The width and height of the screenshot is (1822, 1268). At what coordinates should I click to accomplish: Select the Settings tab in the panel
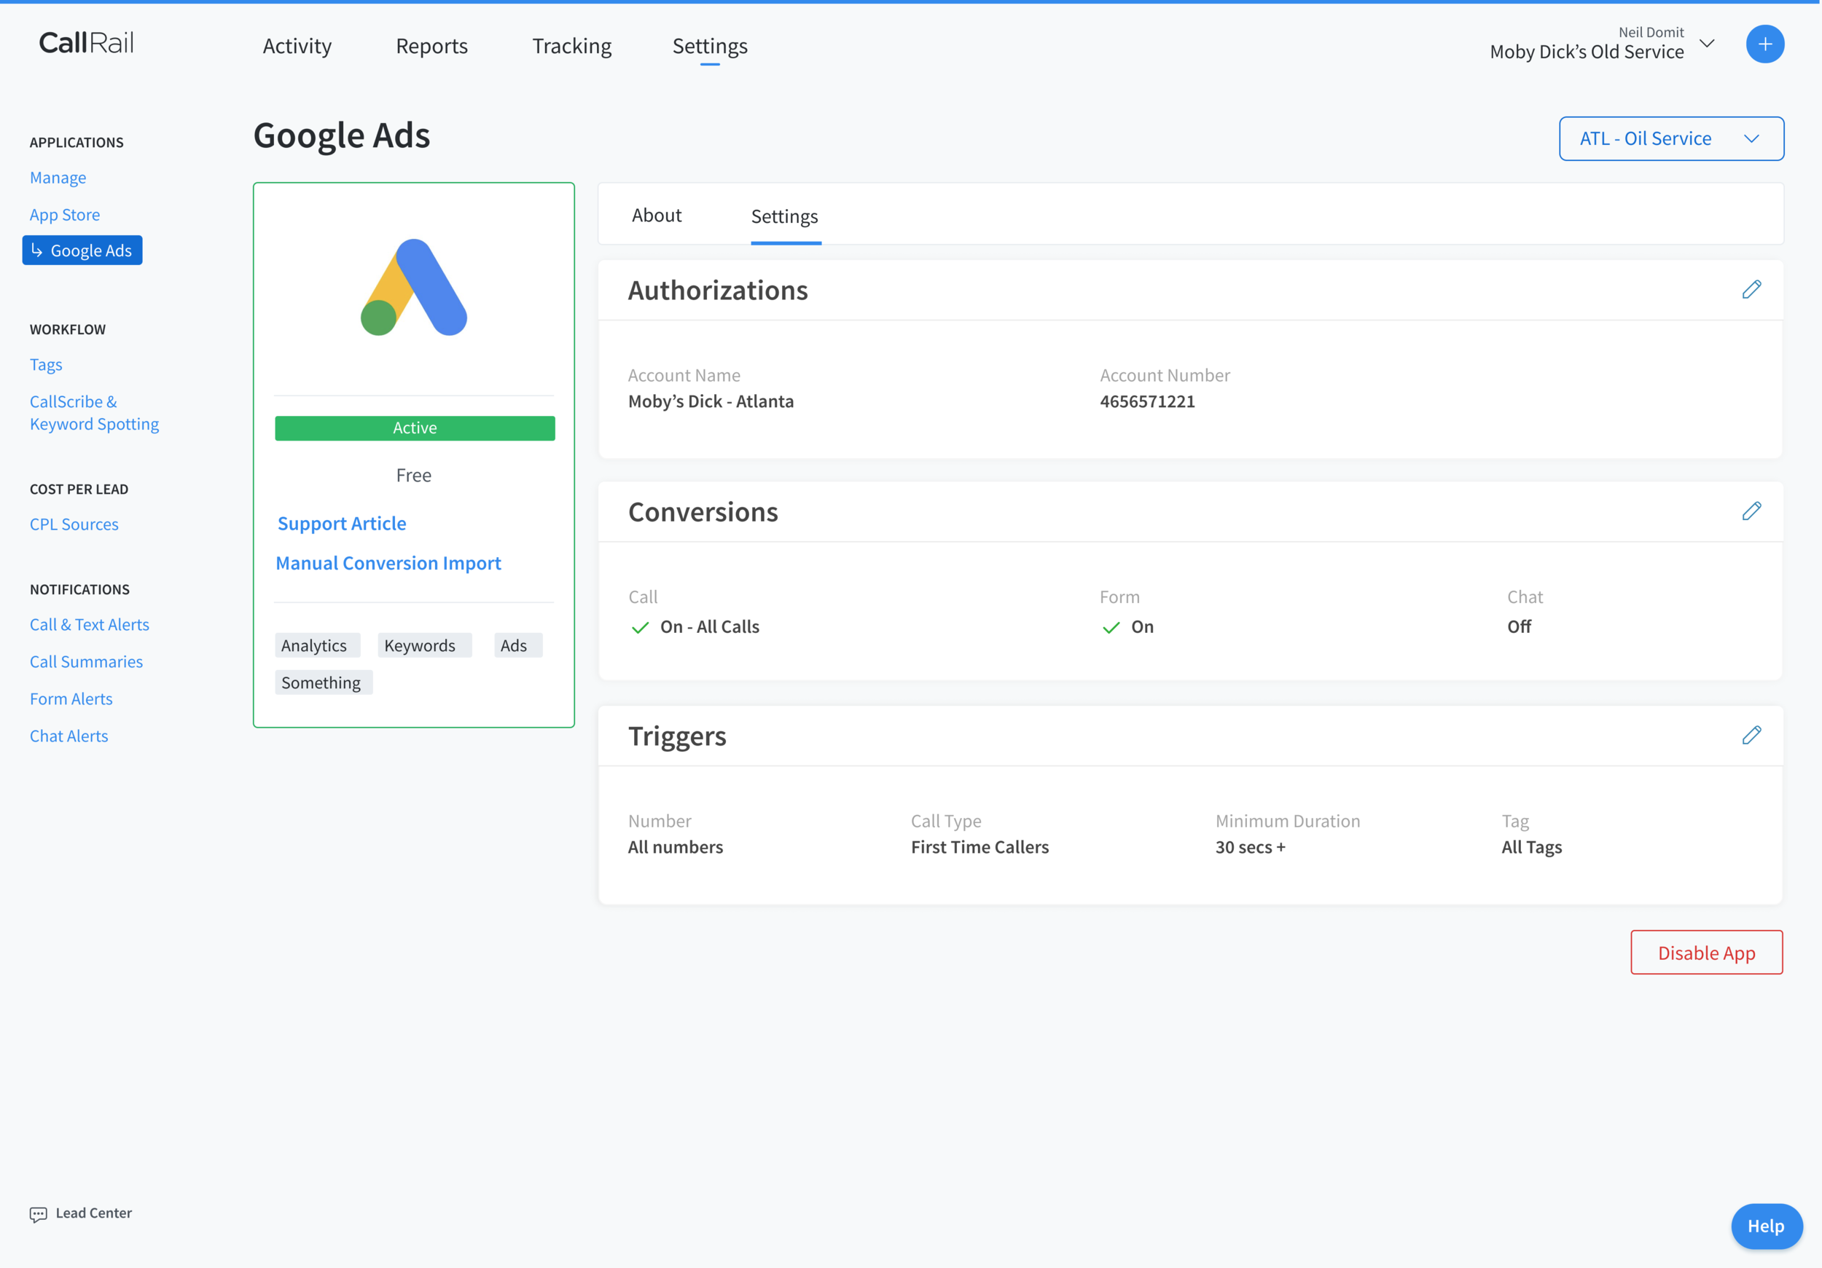(x=784, y=216)
